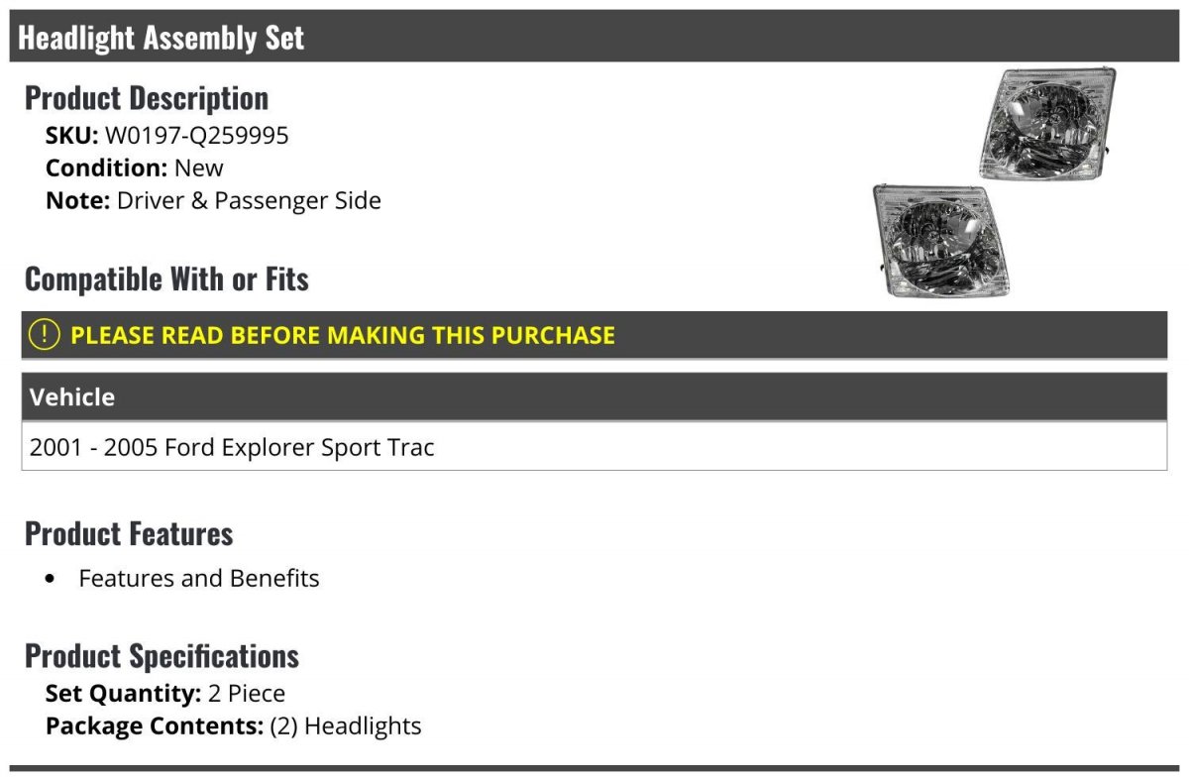Click the Features and Benefits bullet item
1189x781 pixels.
tap(199, 578)
